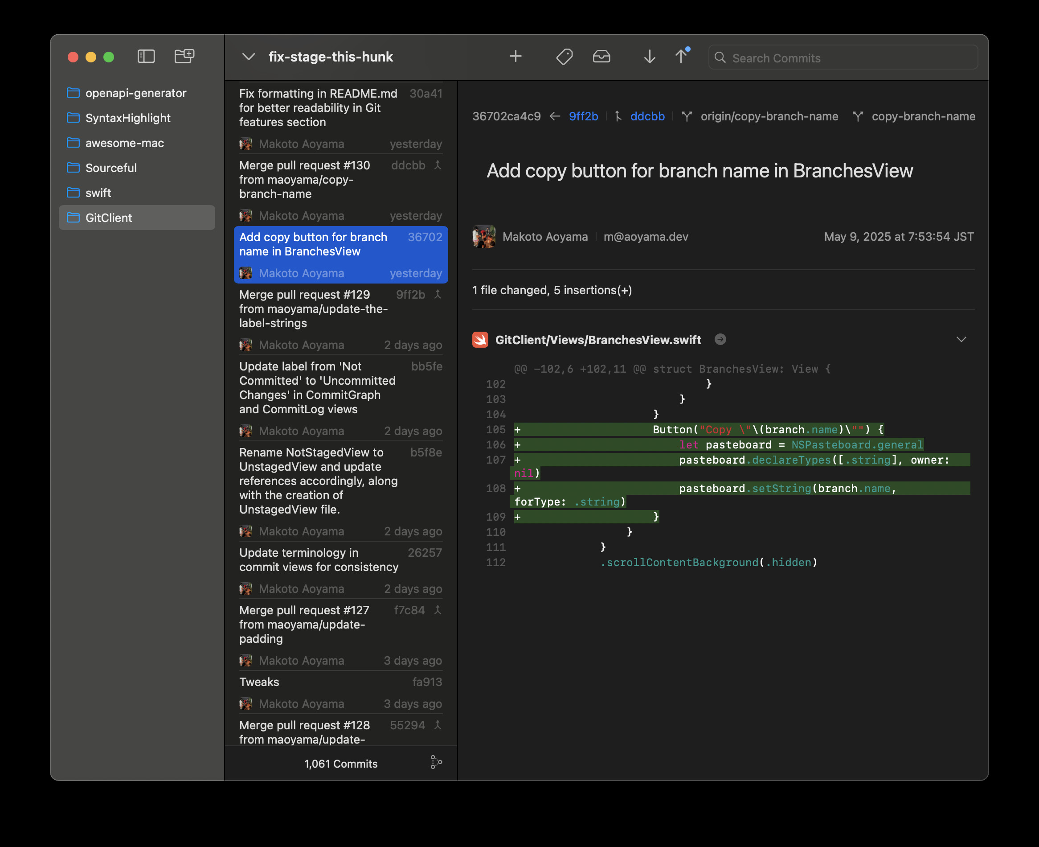The width and height of the screenshot is (1039, 847).
Task: Open parent commit 9ff2b link
Action: (x=583, y=117)
